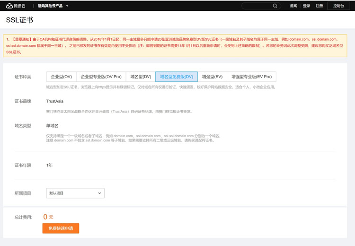Screen dimensions: 355x246
Task: Open the 默认项目 project dropdown
Action: [75, 193]
